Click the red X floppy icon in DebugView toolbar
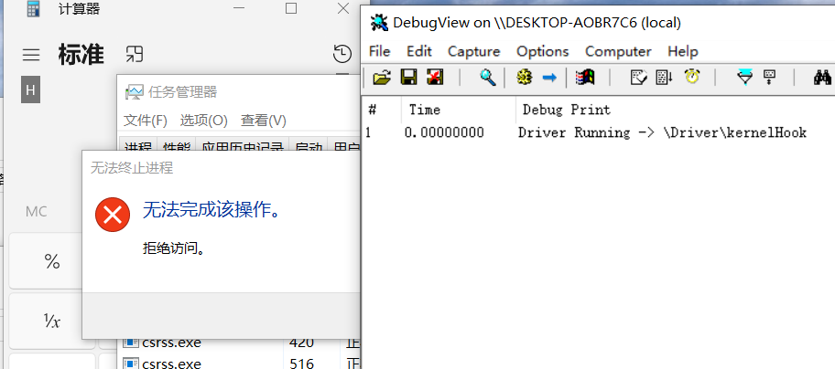Viewport: 835px width, 369px height. pyautogui.click(x=435, y=78)
